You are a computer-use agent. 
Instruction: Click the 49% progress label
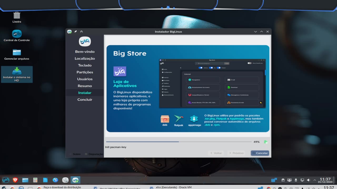pos(256,142)
